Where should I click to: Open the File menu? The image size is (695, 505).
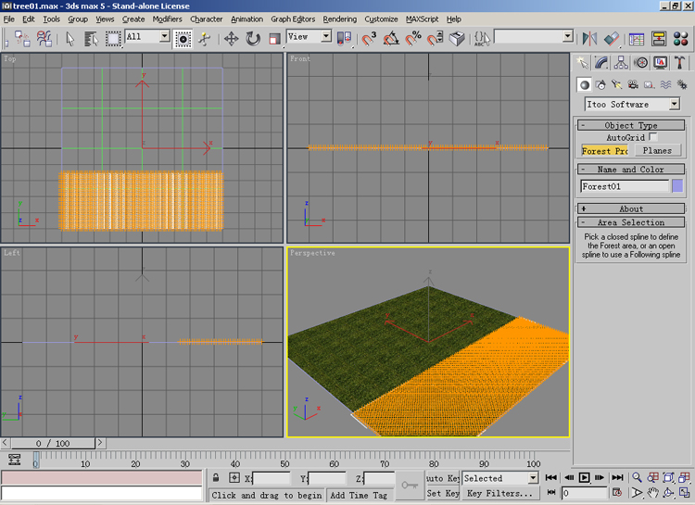coord(9,19)
